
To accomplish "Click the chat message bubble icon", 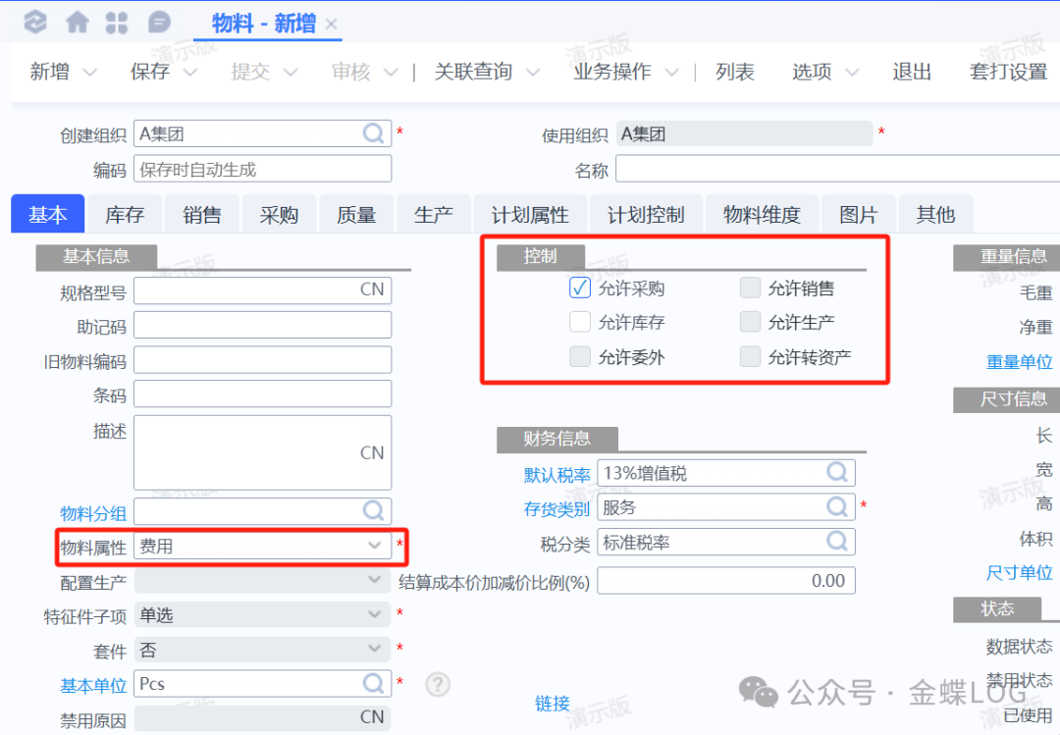I will pos(159,22).
